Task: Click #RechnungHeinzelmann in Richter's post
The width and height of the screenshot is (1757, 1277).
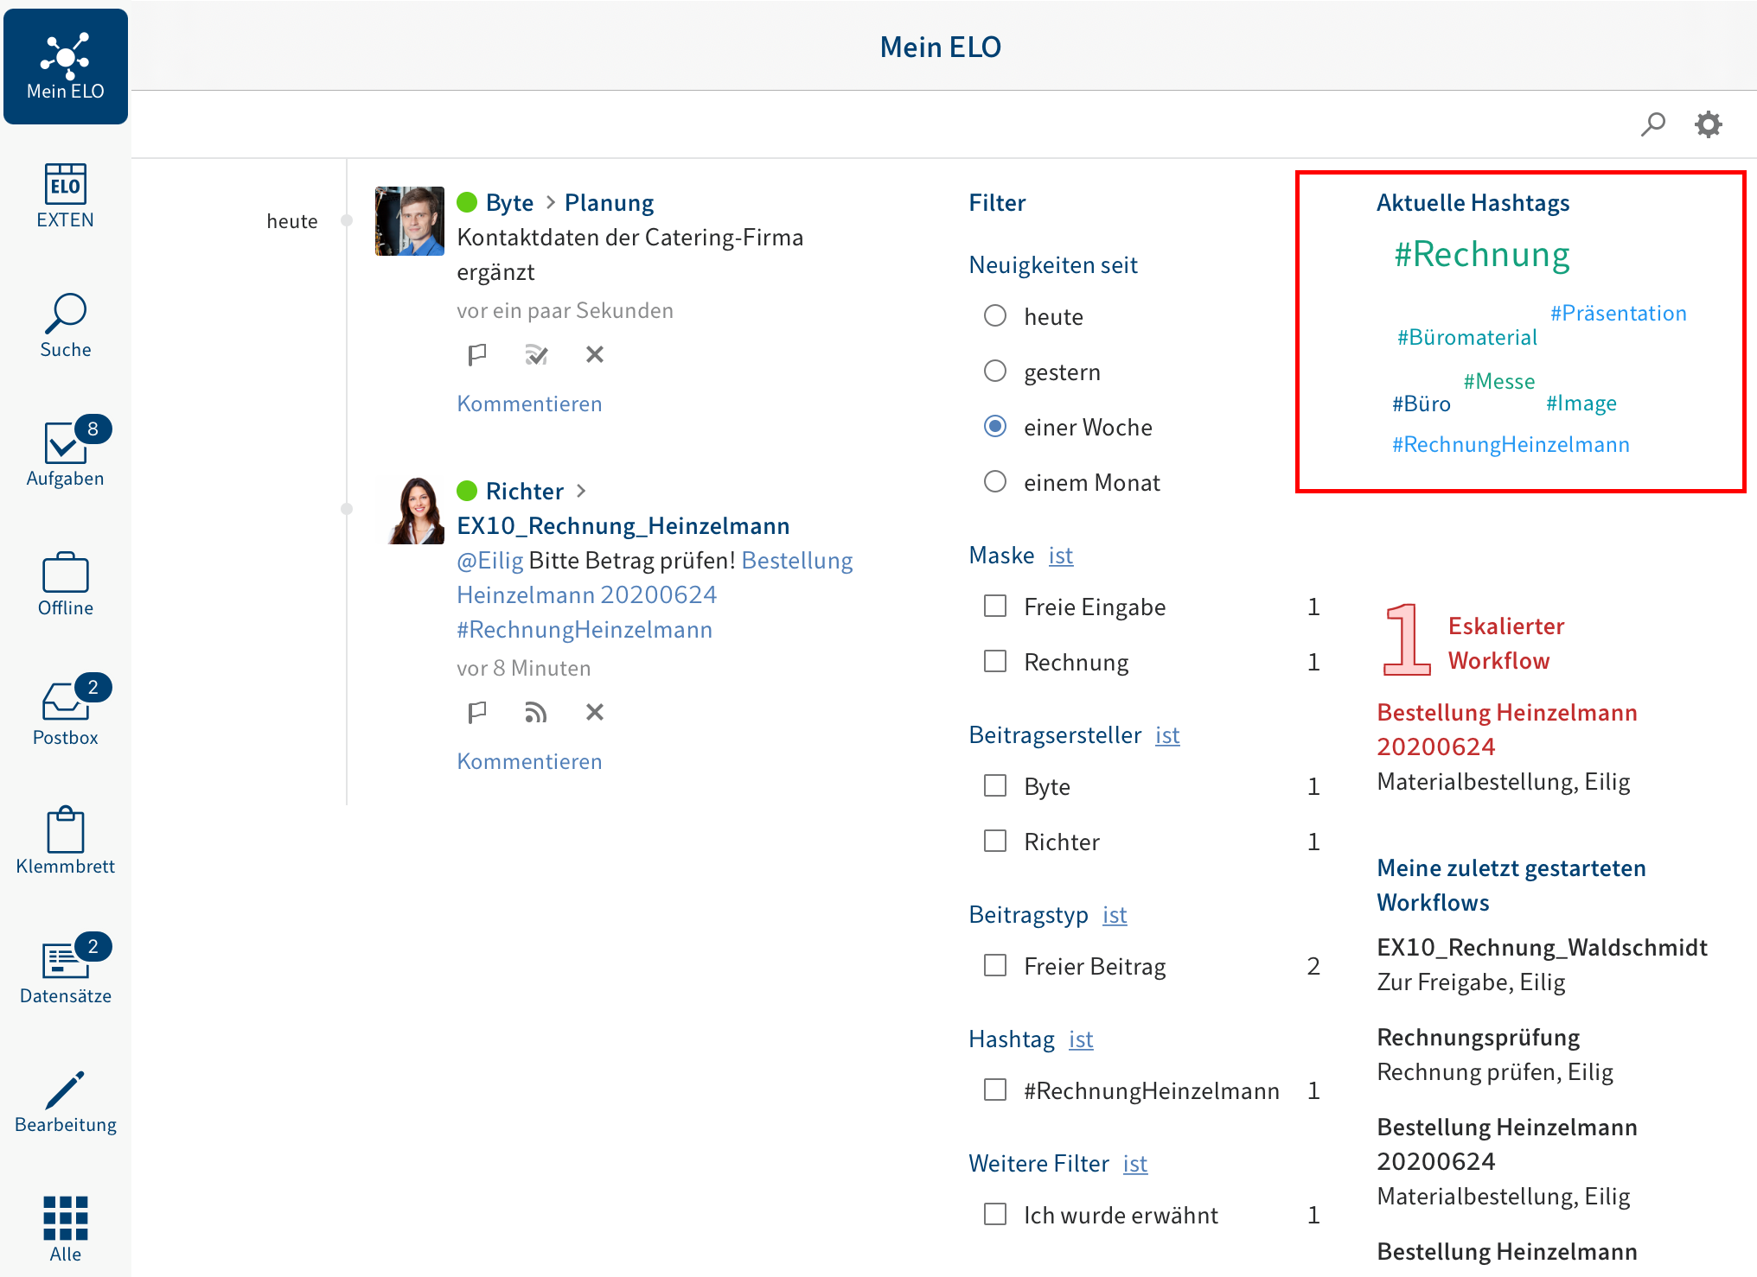Action: [x=585, y=630]
